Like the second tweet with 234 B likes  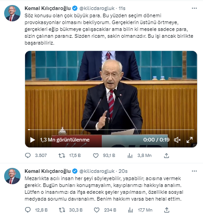point(97,210)
